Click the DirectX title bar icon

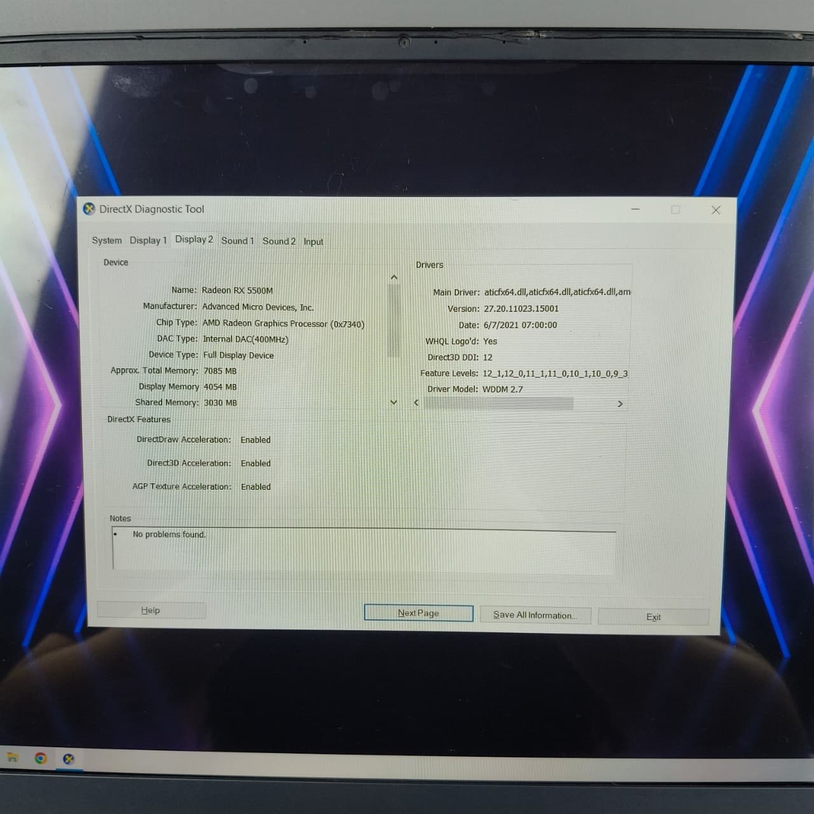pos(90,209)
